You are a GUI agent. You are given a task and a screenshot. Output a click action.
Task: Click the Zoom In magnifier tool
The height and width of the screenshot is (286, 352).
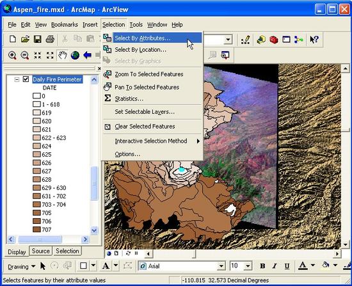point(12,55)
